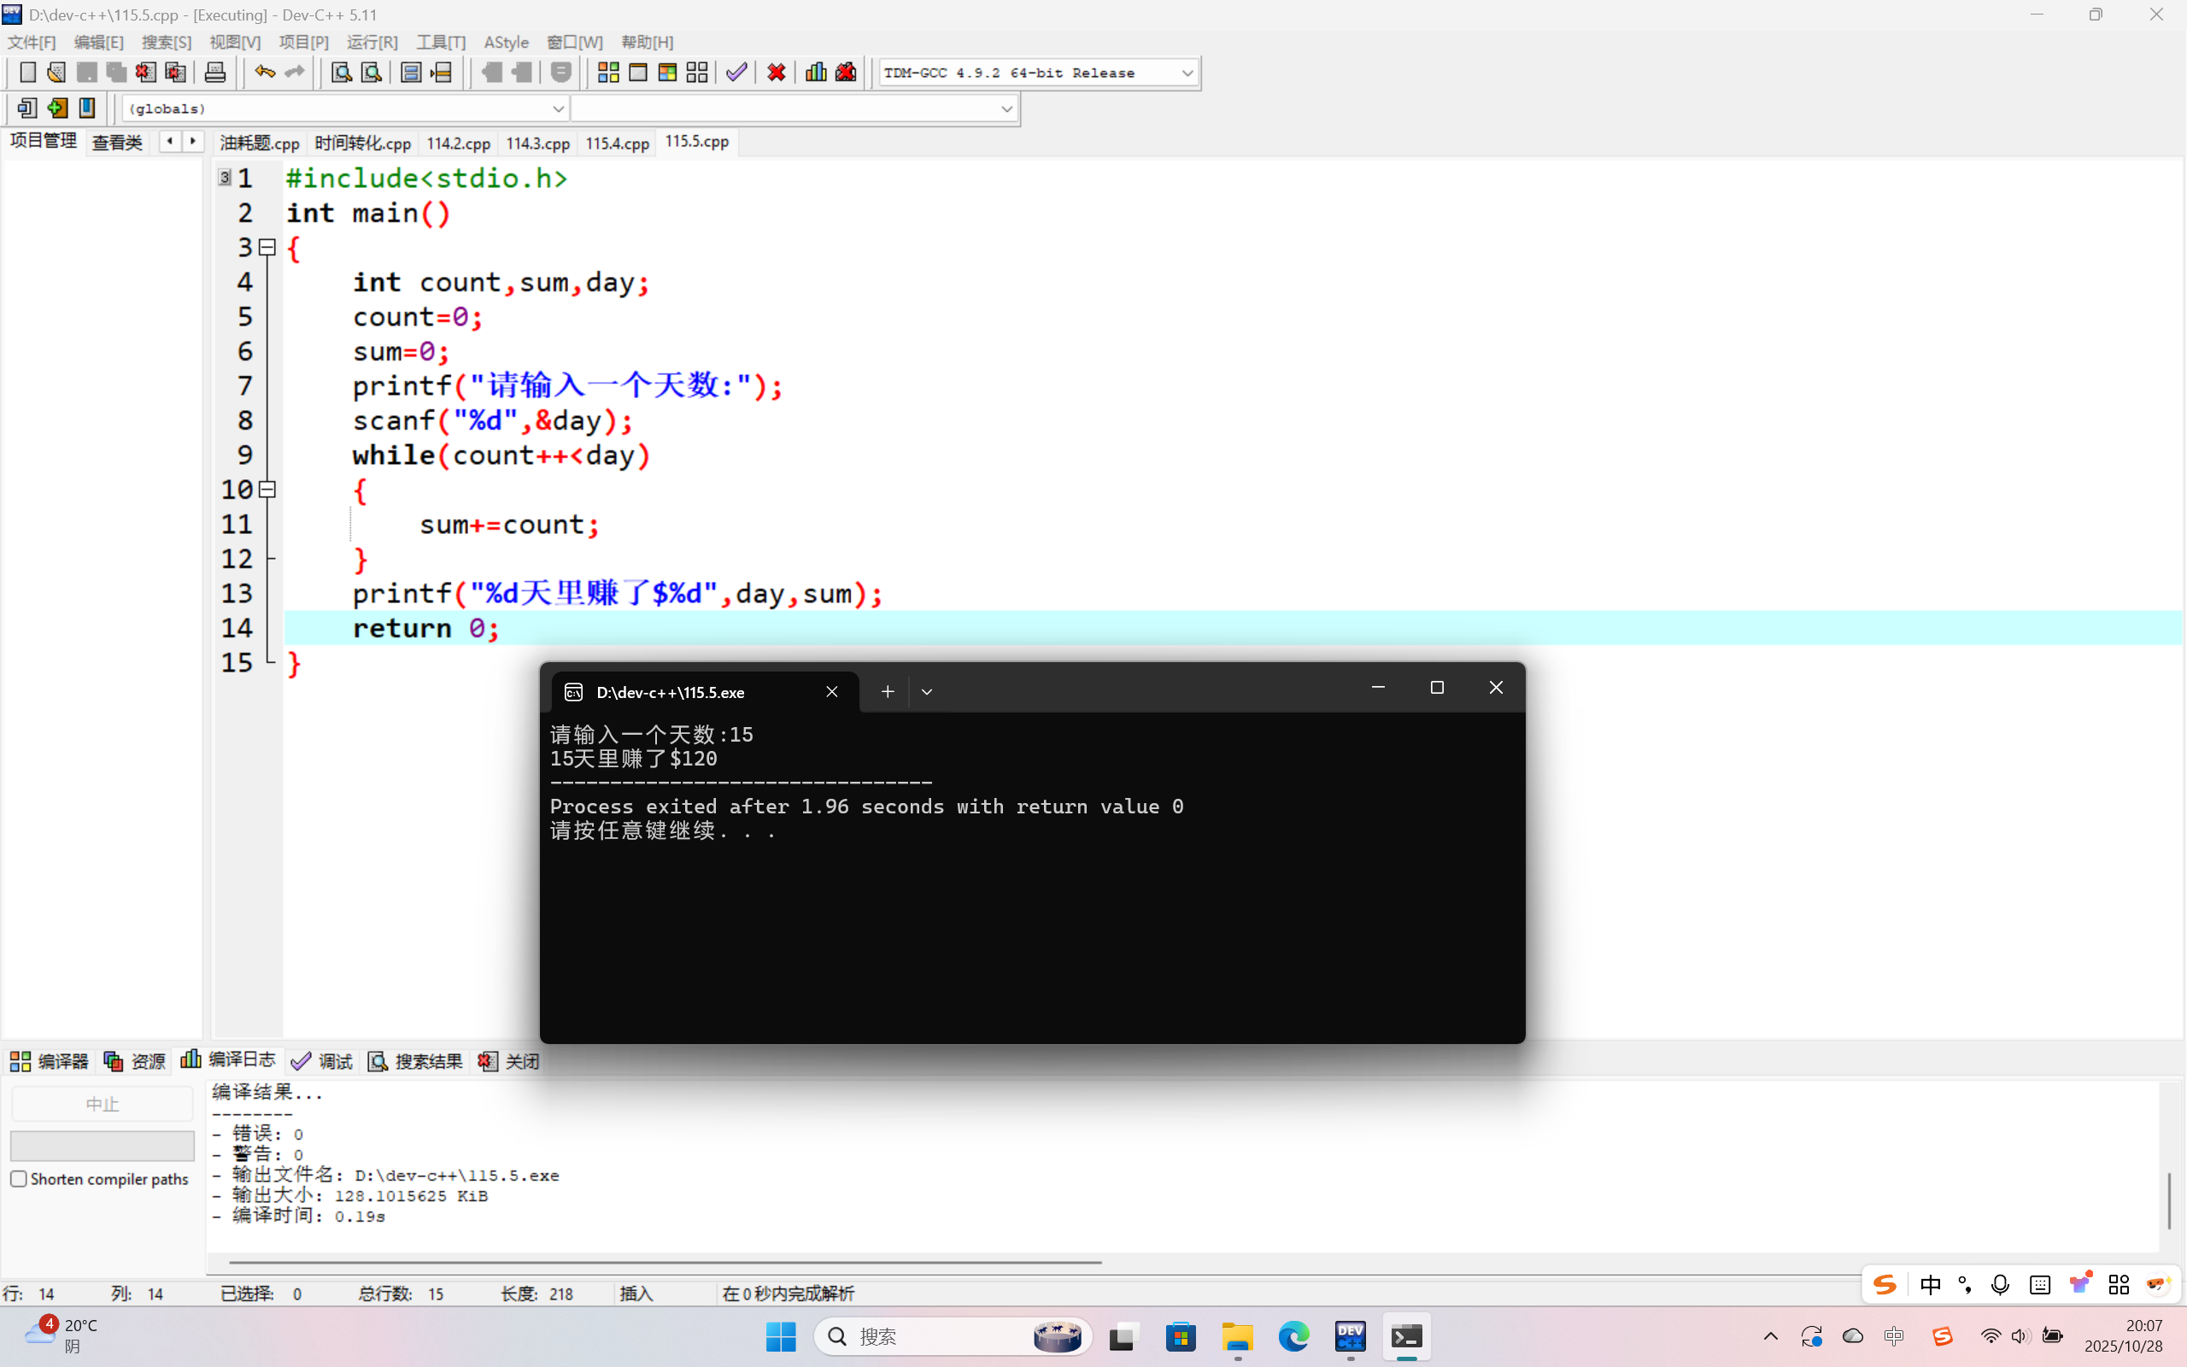Collapse the code fold at line 3

[267, 247]
